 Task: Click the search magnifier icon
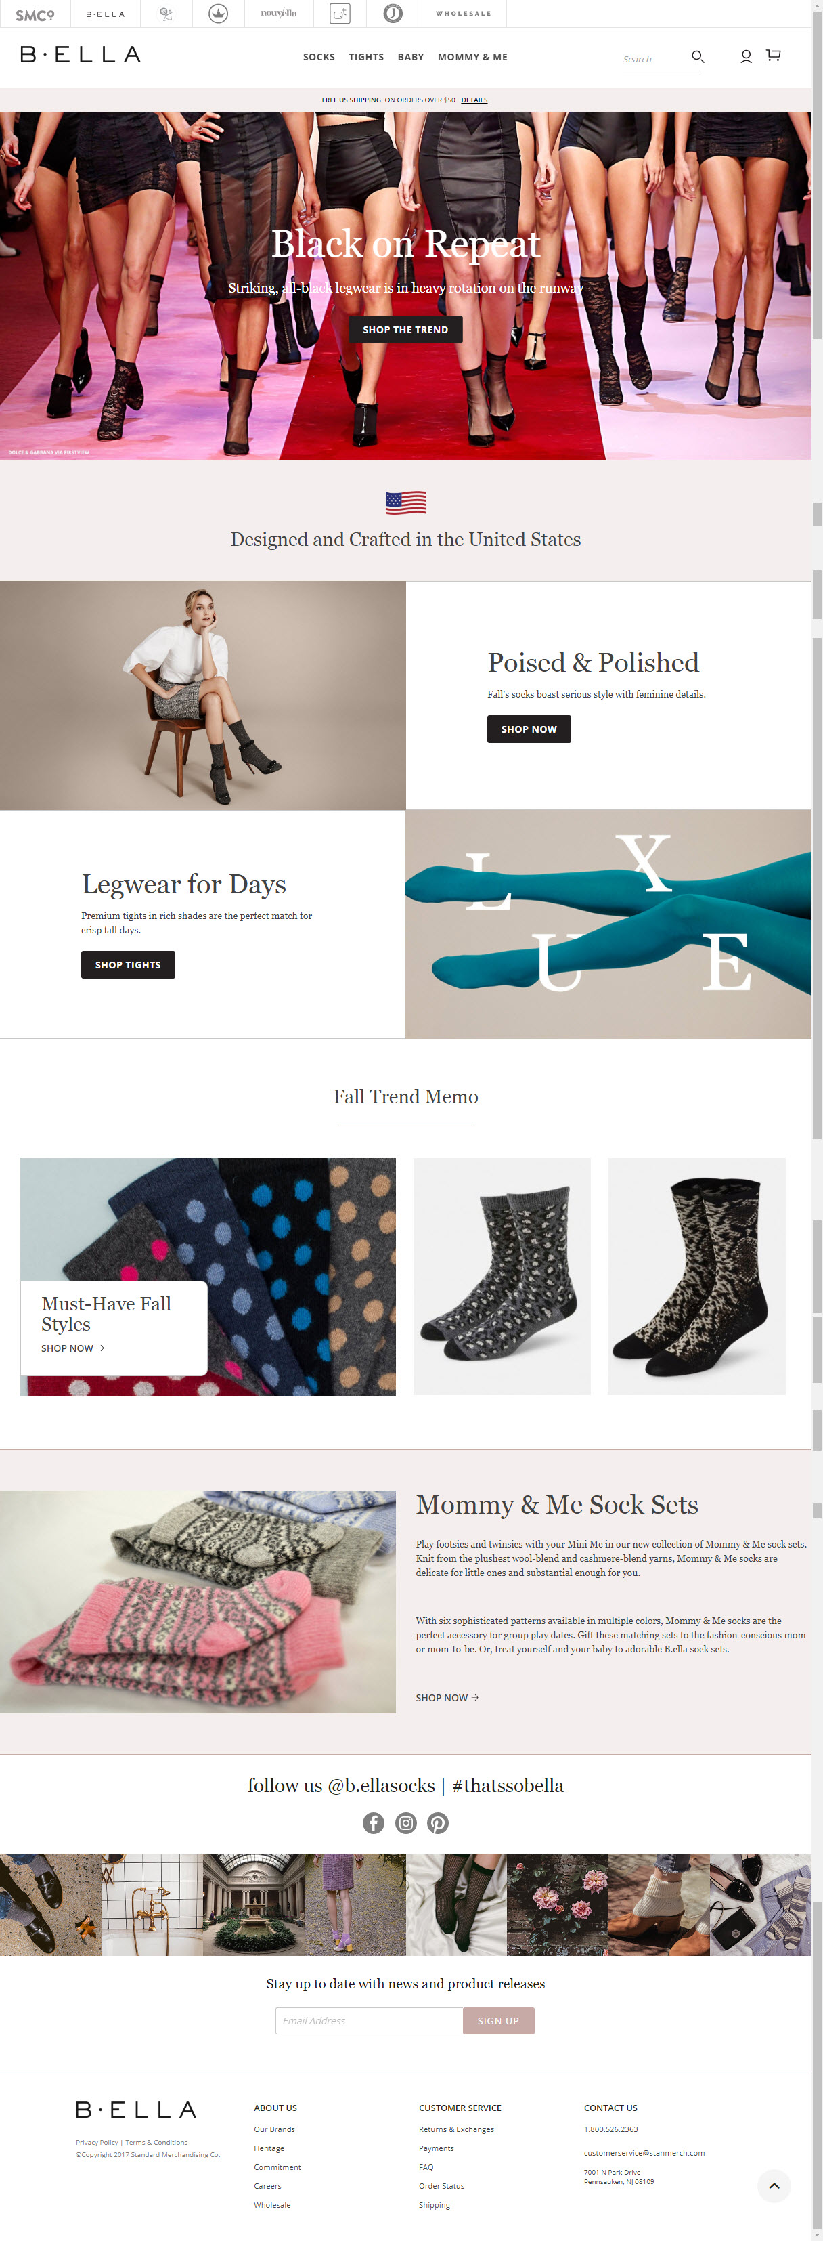point(697,56)
